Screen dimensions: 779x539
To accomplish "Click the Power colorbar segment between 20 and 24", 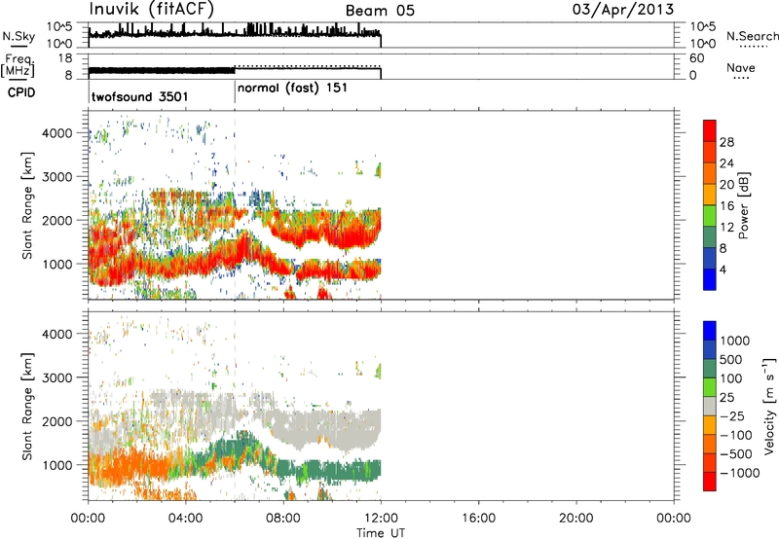I will [x=710, y=173].
